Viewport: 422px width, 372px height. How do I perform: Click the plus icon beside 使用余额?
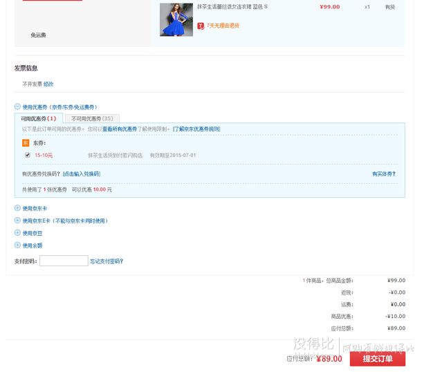point(17,245)
